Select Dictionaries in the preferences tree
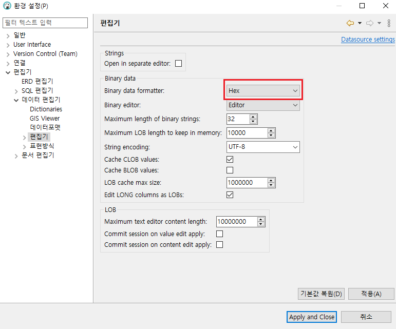This screenshot has height=329, width=396. 46,109
